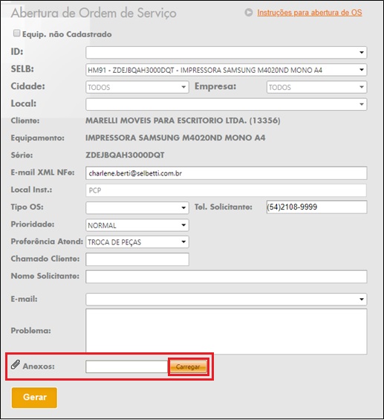This screenshot has width=384, height=420.
Task: Open the Instruções para abertura de OS link
Action: pyautogui.click(x=310, y=13)
